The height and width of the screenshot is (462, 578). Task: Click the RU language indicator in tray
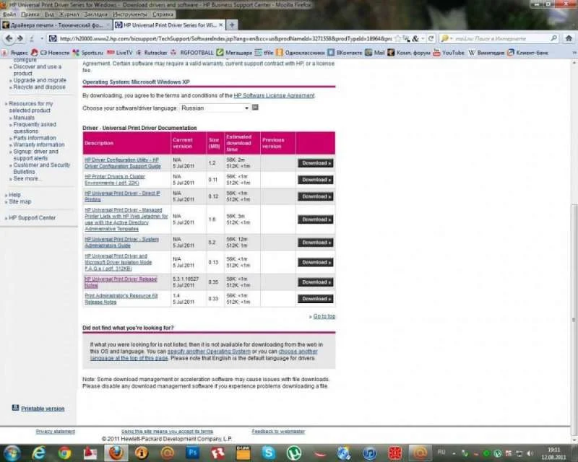click(x=441, y=453)
